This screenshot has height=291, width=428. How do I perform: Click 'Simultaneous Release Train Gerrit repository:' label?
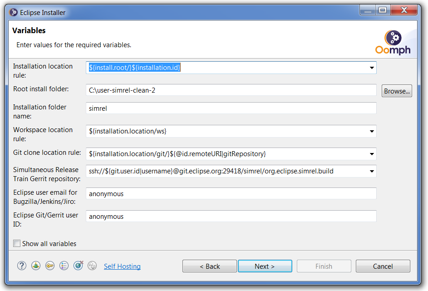[x=47, y=174]
